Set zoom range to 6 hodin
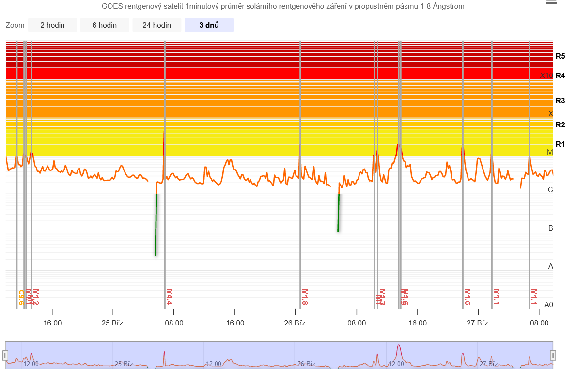 [x=105, y=25]
